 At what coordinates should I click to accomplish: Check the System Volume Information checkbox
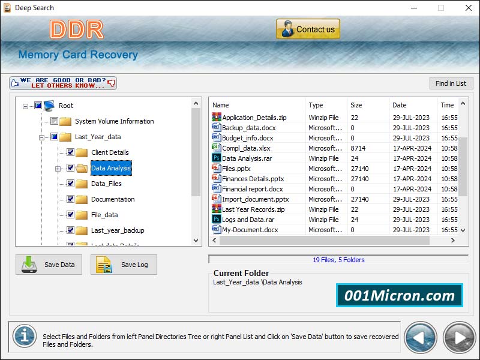(54, 121)
